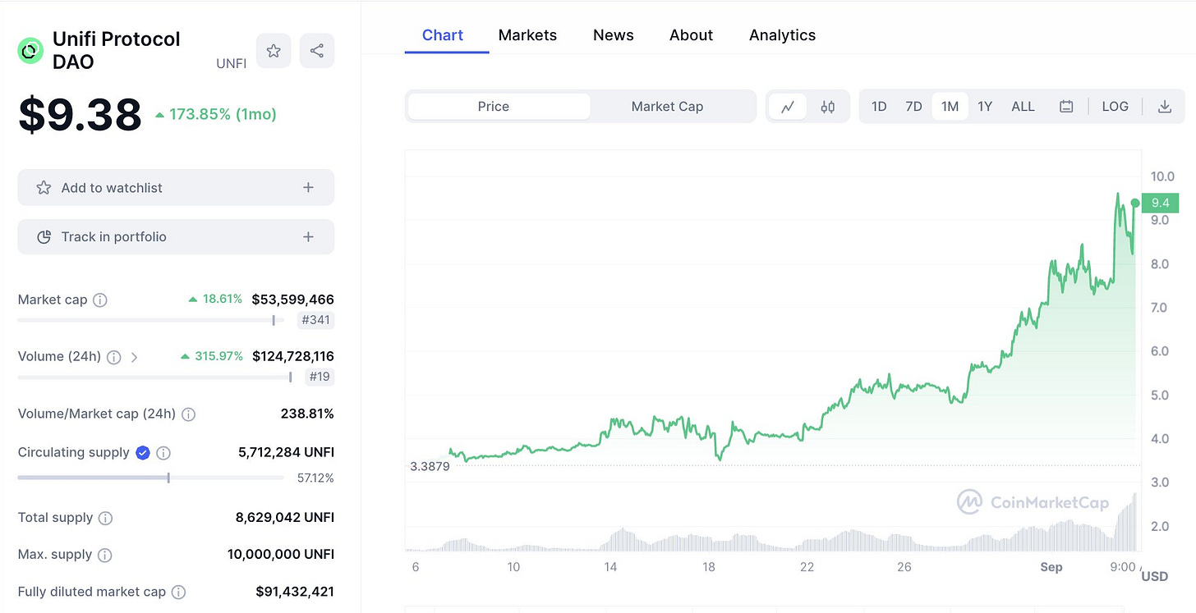Click the 8,629,042 UNFI total supply

pos(285,517)
